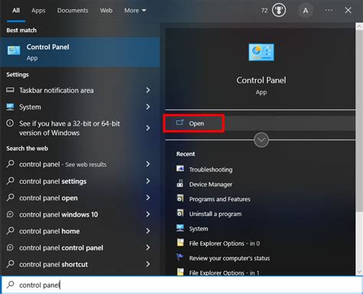Click the info icon beside 32-bit or 64-bit
This screenshot has width=363, height=294.
(10, 123)
